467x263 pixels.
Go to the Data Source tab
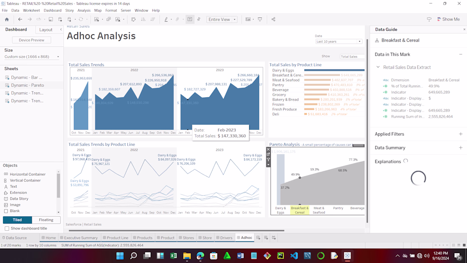point(14,238)
